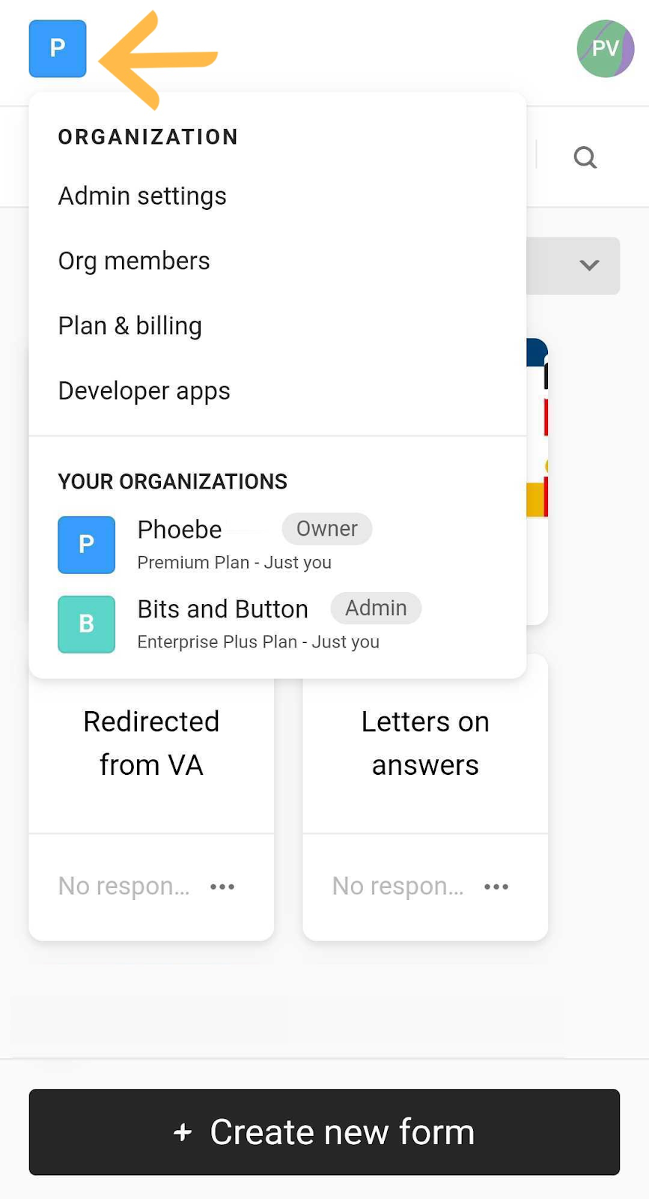Screen dimensions: 649x1199
Task: Open three-dots menu on Letters on answers card
Action: (496, 887)
